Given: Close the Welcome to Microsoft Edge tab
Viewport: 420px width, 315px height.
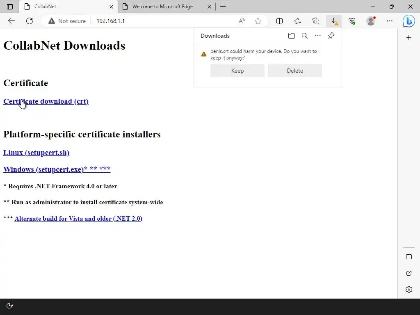Looking at the screenshot, I should click(x=210, y=7).
